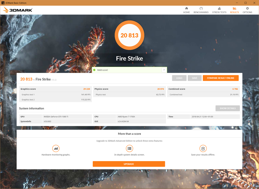Click Compare Result Online
Image resolution: width=259 pixels, height=189 pixels.
pos(221,78)
